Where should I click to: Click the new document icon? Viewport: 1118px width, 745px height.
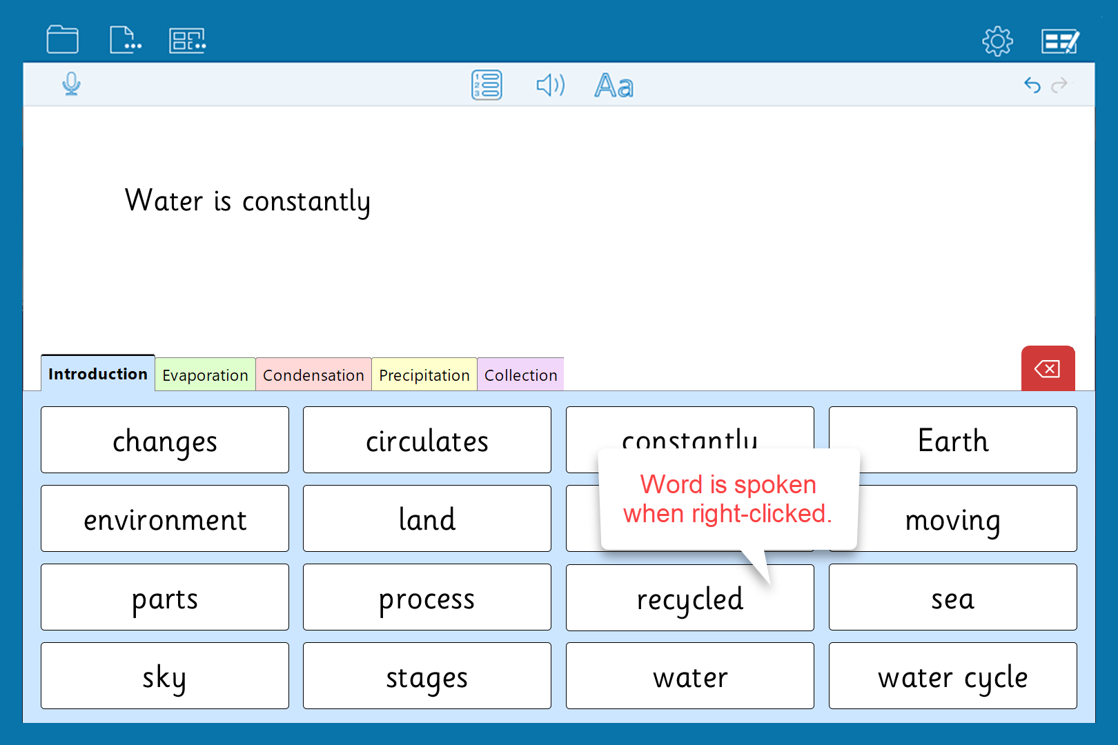125,39
